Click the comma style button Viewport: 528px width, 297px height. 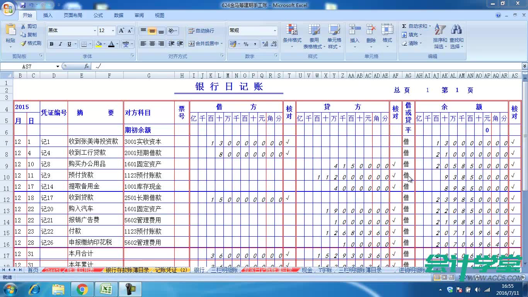point(255,44)
